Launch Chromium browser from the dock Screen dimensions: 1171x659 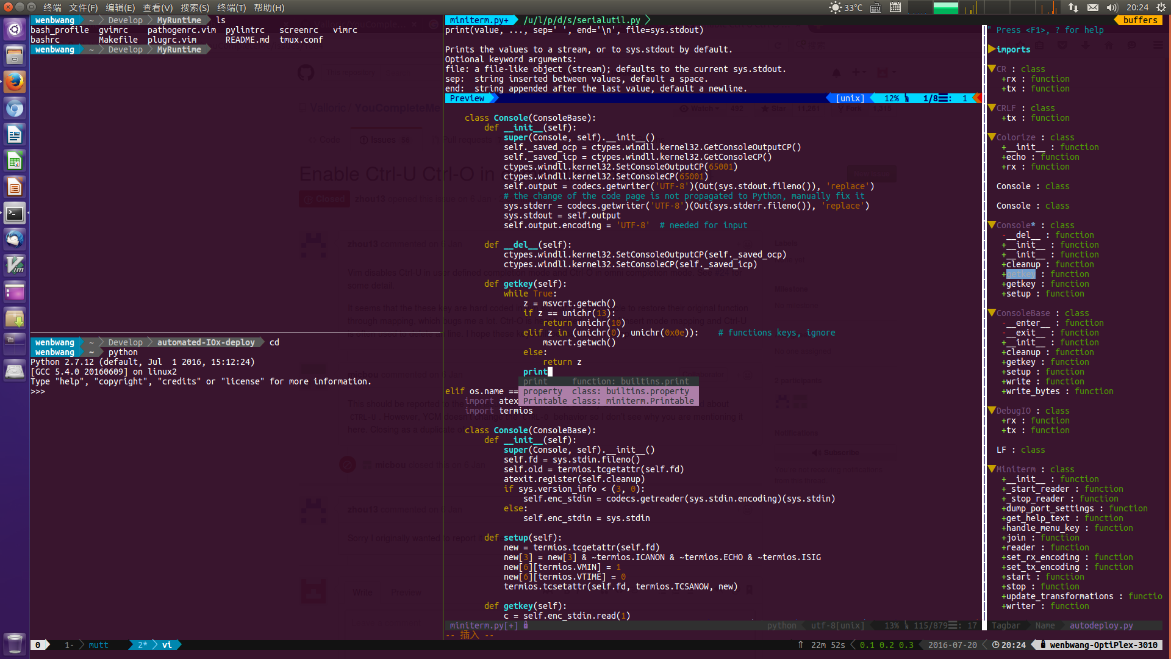click(15, 109)
